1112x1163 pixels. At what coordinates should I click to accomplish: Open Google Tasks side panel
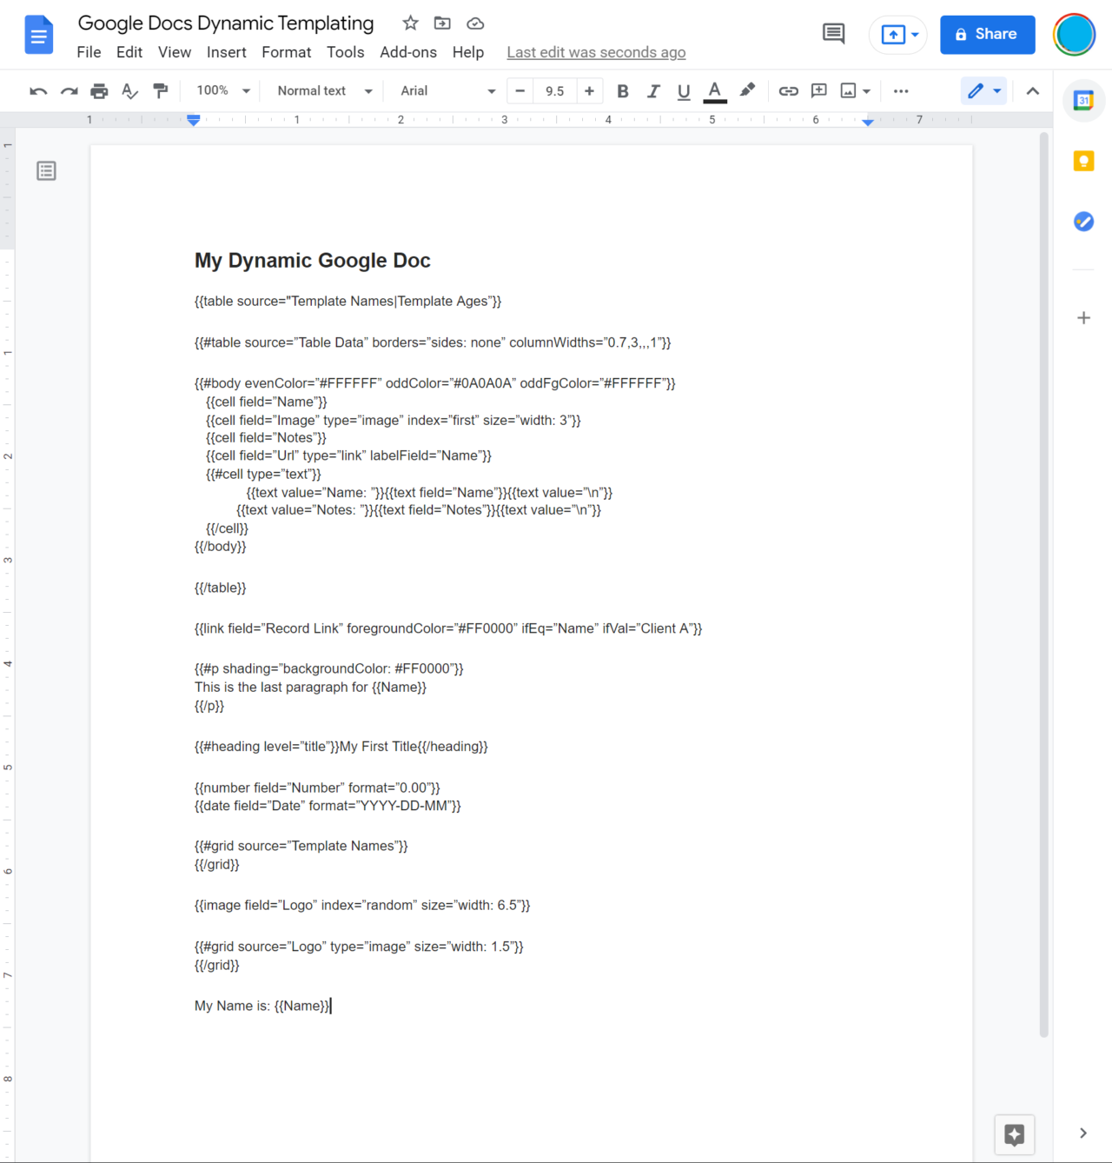(1083, 222)
